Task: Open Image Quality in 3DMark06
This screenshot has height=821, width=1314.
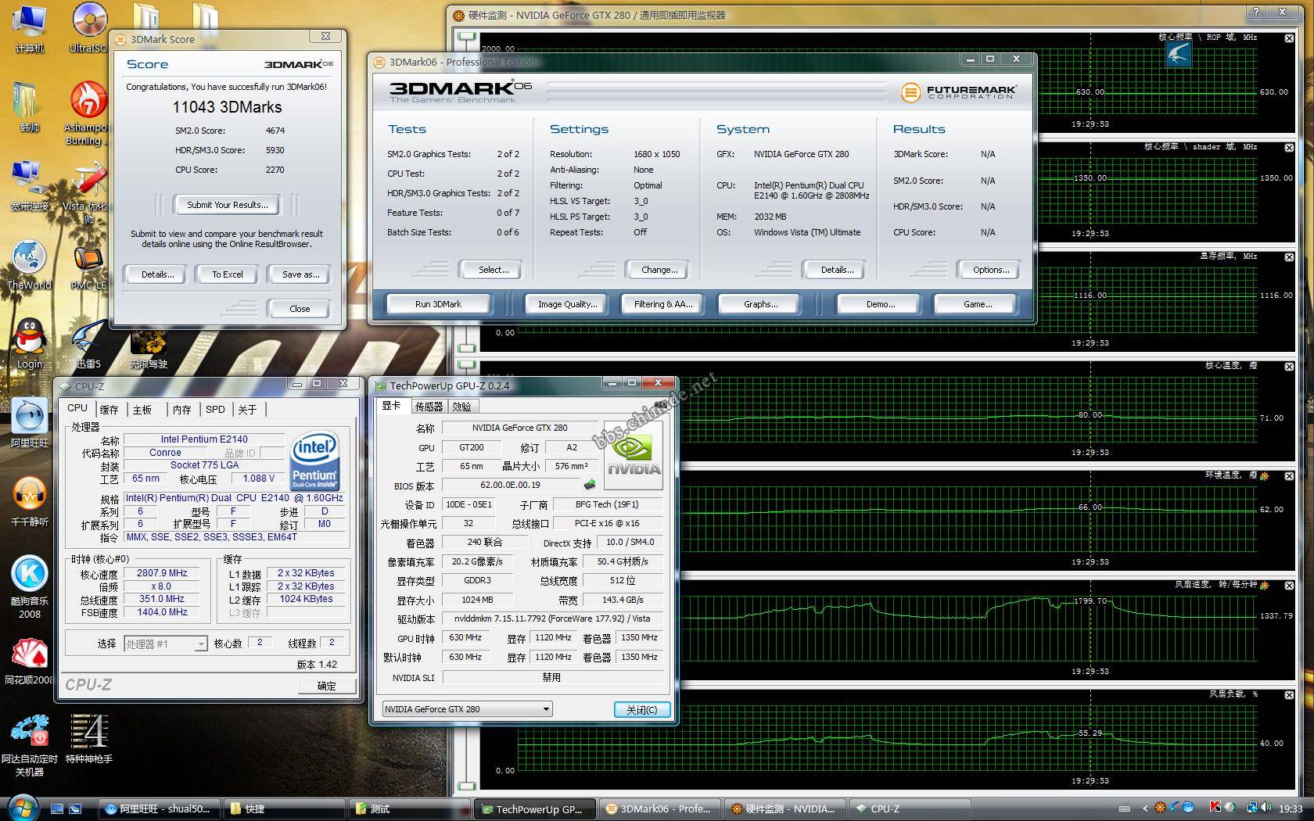Action: point(567,304)
